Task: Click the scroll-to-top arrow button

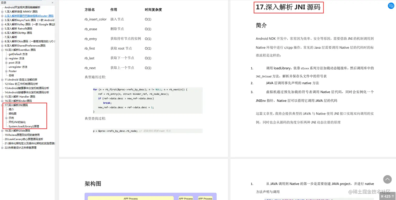Action: 387,179
